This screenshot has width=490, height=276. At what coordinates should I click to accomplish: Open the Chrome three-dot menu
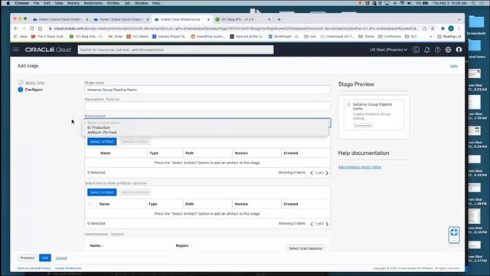tap(459, 28)
